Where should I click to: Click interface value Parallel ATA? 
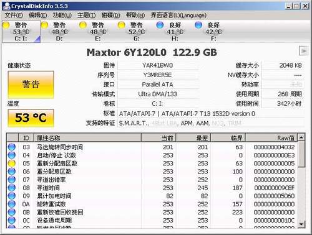pos(158,85)
